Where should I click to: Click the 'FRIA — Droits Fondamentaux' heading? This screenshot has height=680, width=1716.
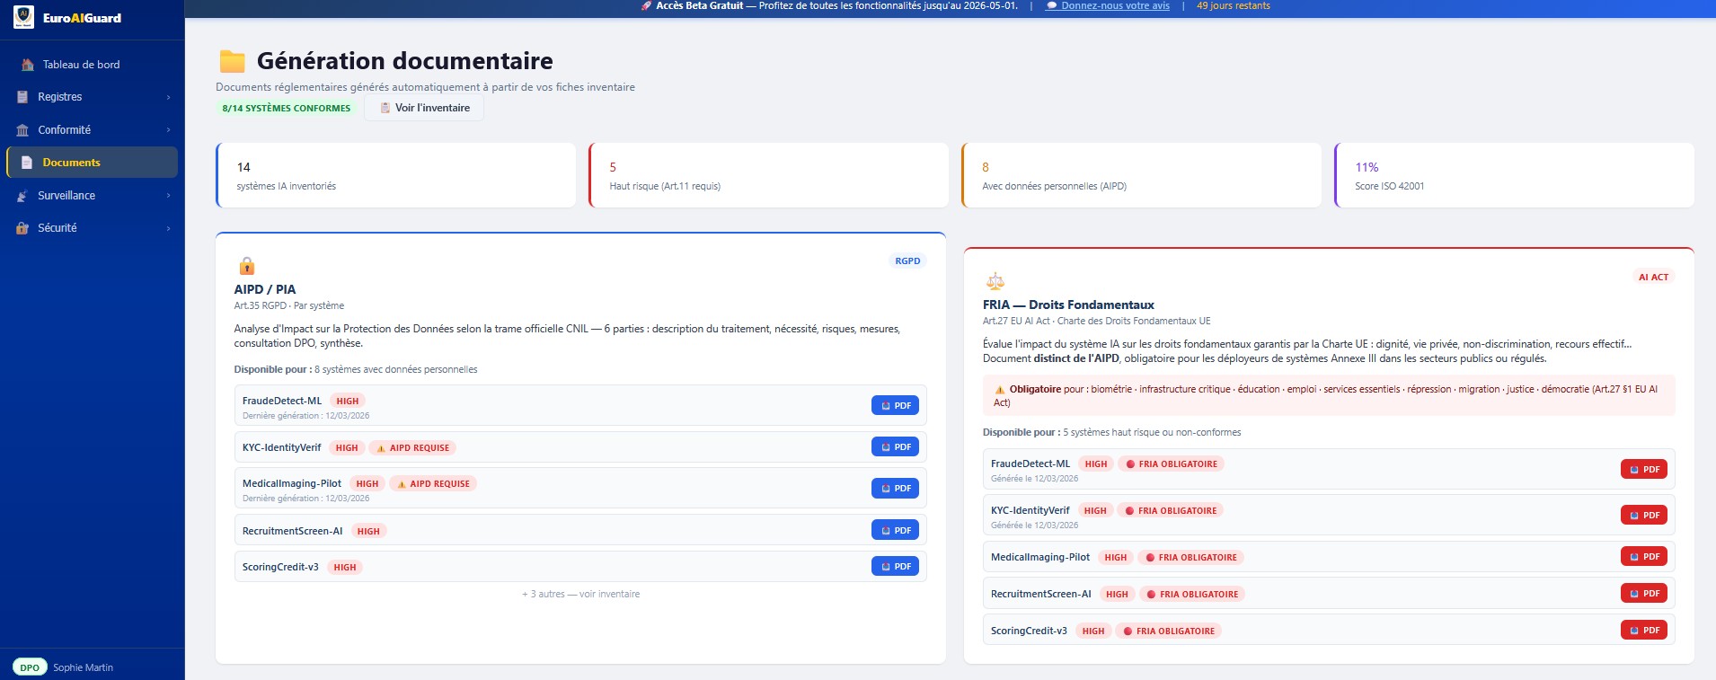point(1068,305)
